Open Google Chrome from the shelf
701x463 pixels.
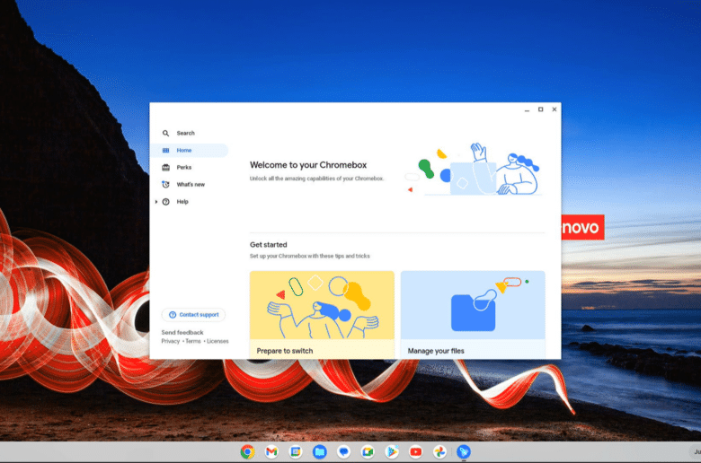click(x=248, y=452)
